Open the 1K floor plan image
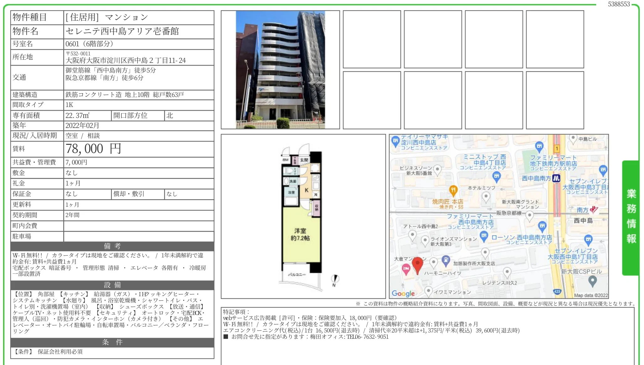Image resolution: width=644 pixels, height=365 pixels. pyautogui.click(x=303, y=216)
